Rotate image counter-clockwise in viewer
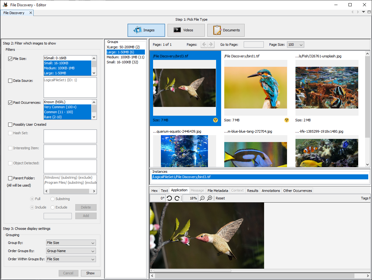This screenshot has width=372, height=280. pyautogui.click(x=169, y=198)
